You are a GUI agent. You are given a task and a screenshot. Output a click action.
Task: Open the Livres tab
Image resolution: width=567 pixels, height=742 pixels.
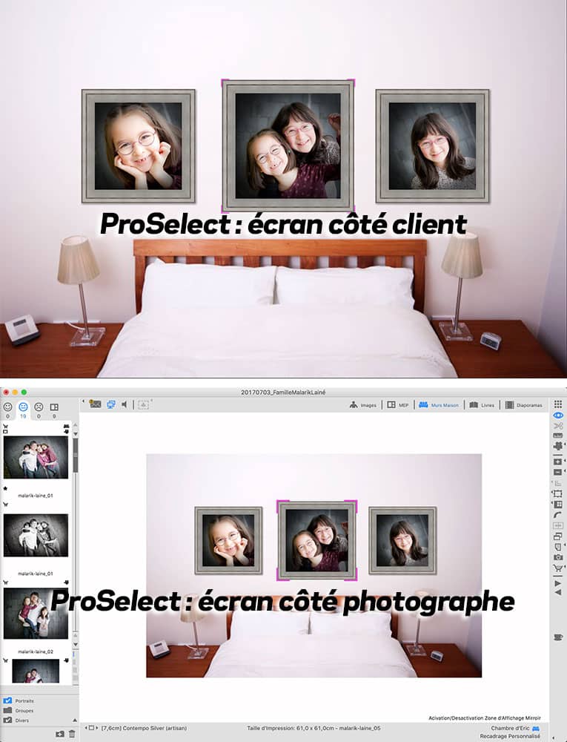482,405
